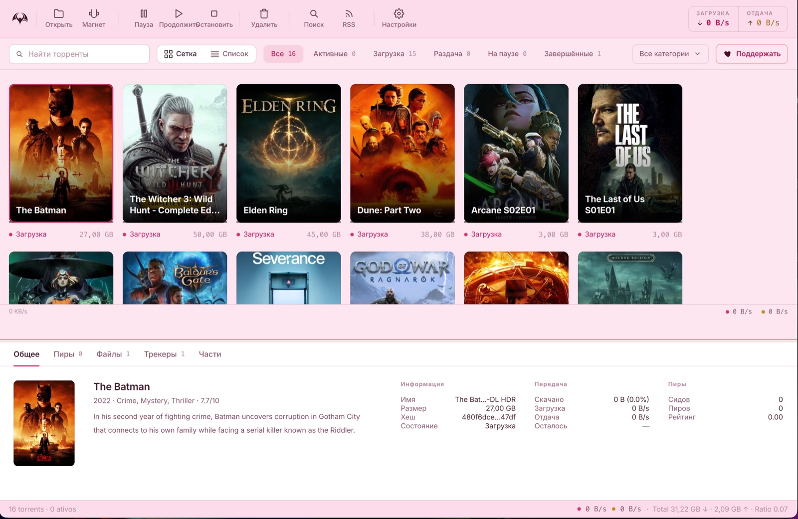Open Настройки gear icon
Screen dimensions: 798x519
pos(399,13)
